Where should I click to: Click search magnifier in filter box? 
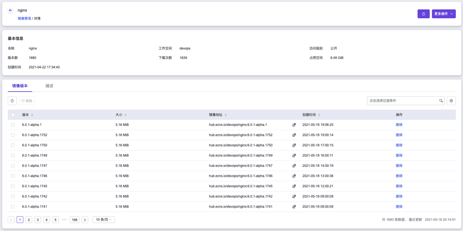(441, 101)
